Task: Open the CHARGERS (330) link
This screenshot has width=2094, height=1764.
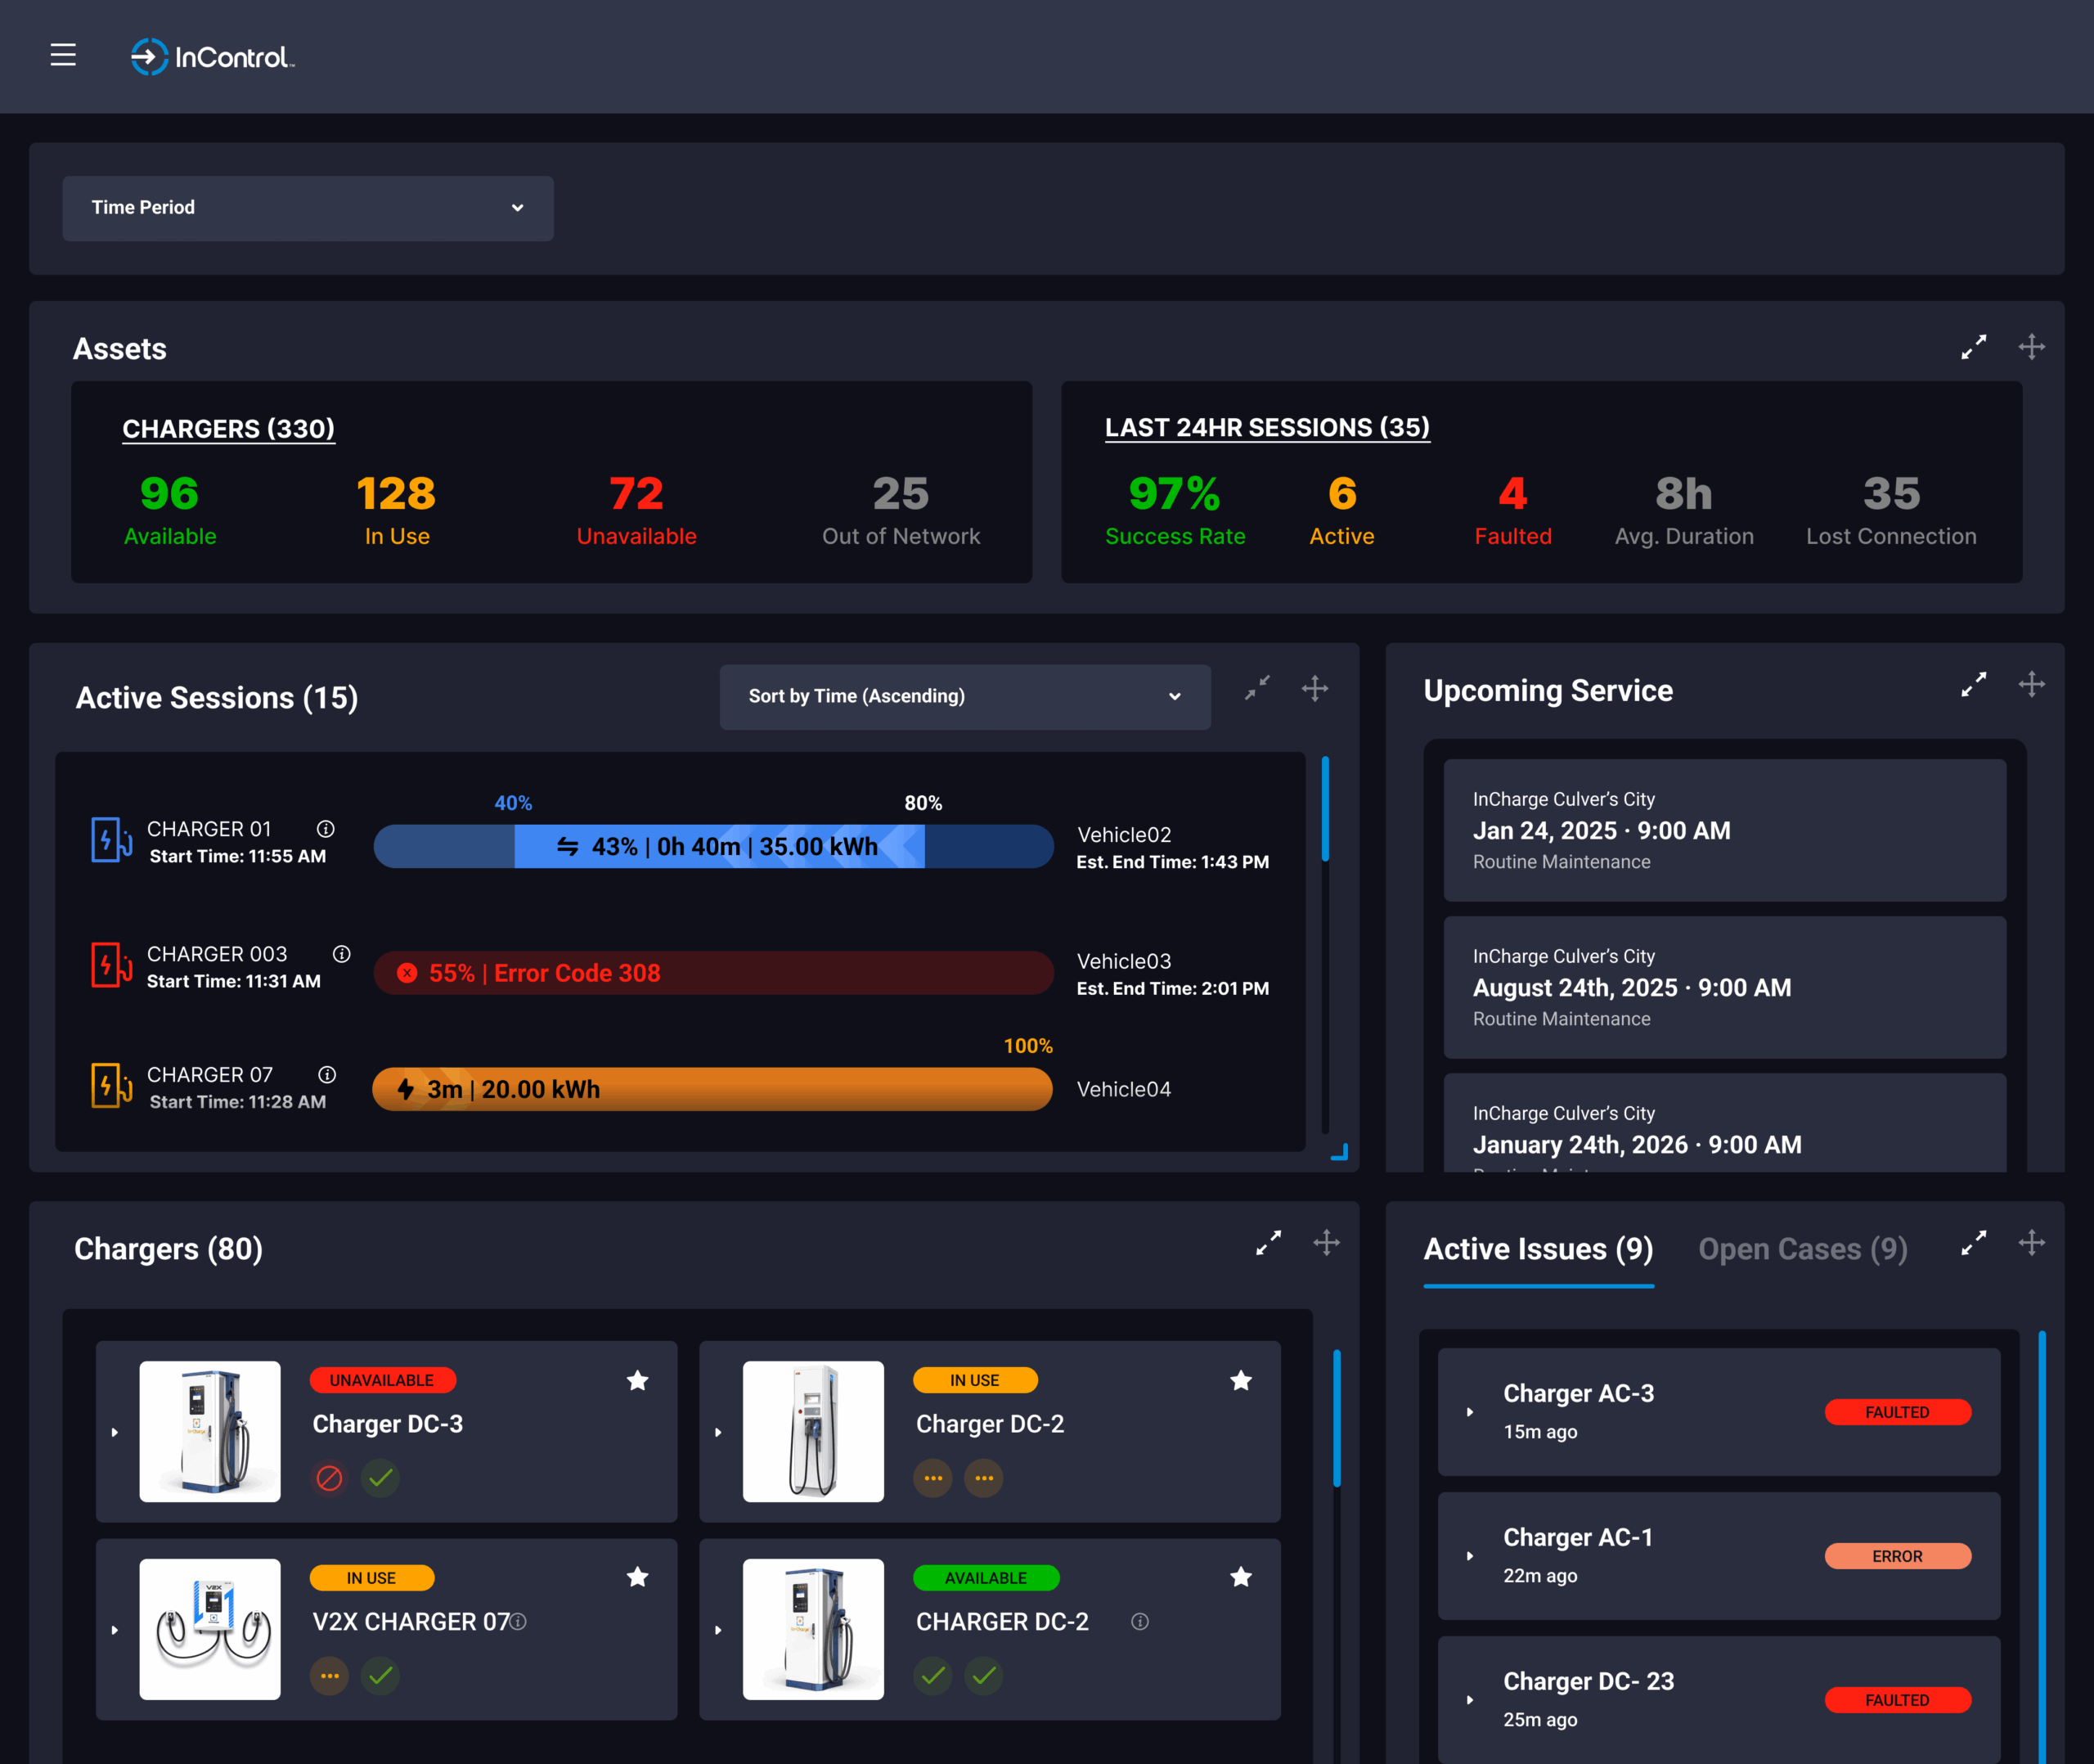Action: pos(228,429)
